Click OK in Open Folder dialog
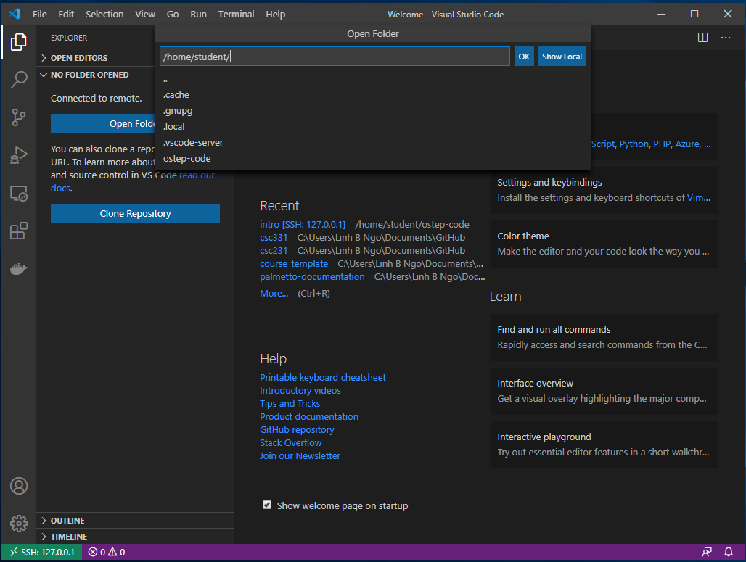Viewport: 746px width, 562px height. click(524, 57)
